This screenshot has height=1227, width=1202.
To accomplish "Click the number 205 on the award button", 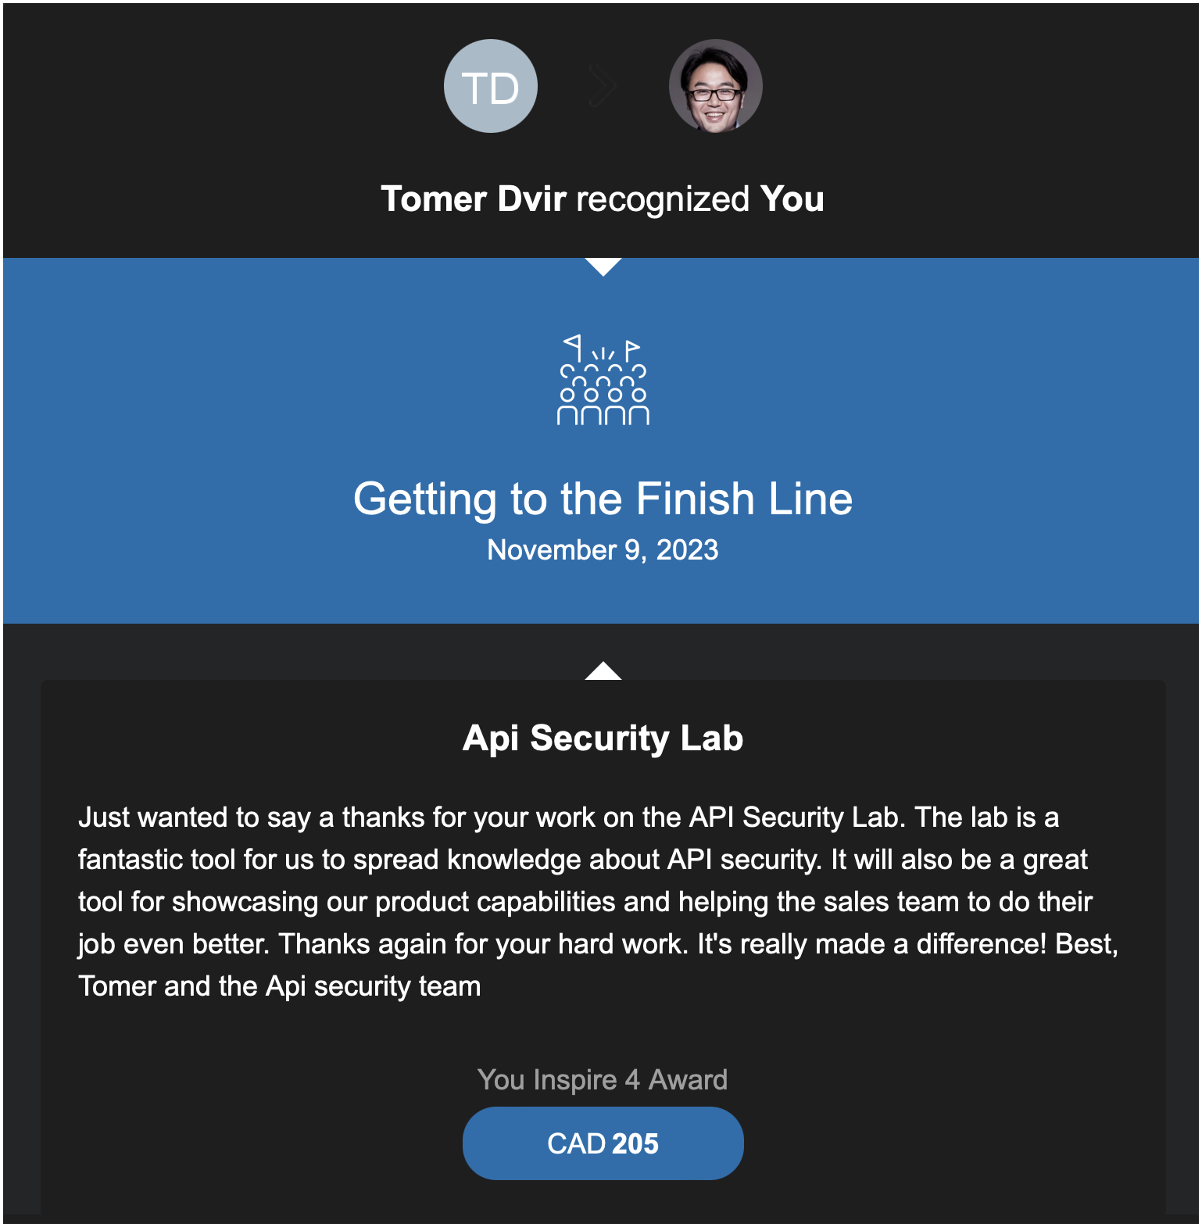I will [x=635, y=1144].
